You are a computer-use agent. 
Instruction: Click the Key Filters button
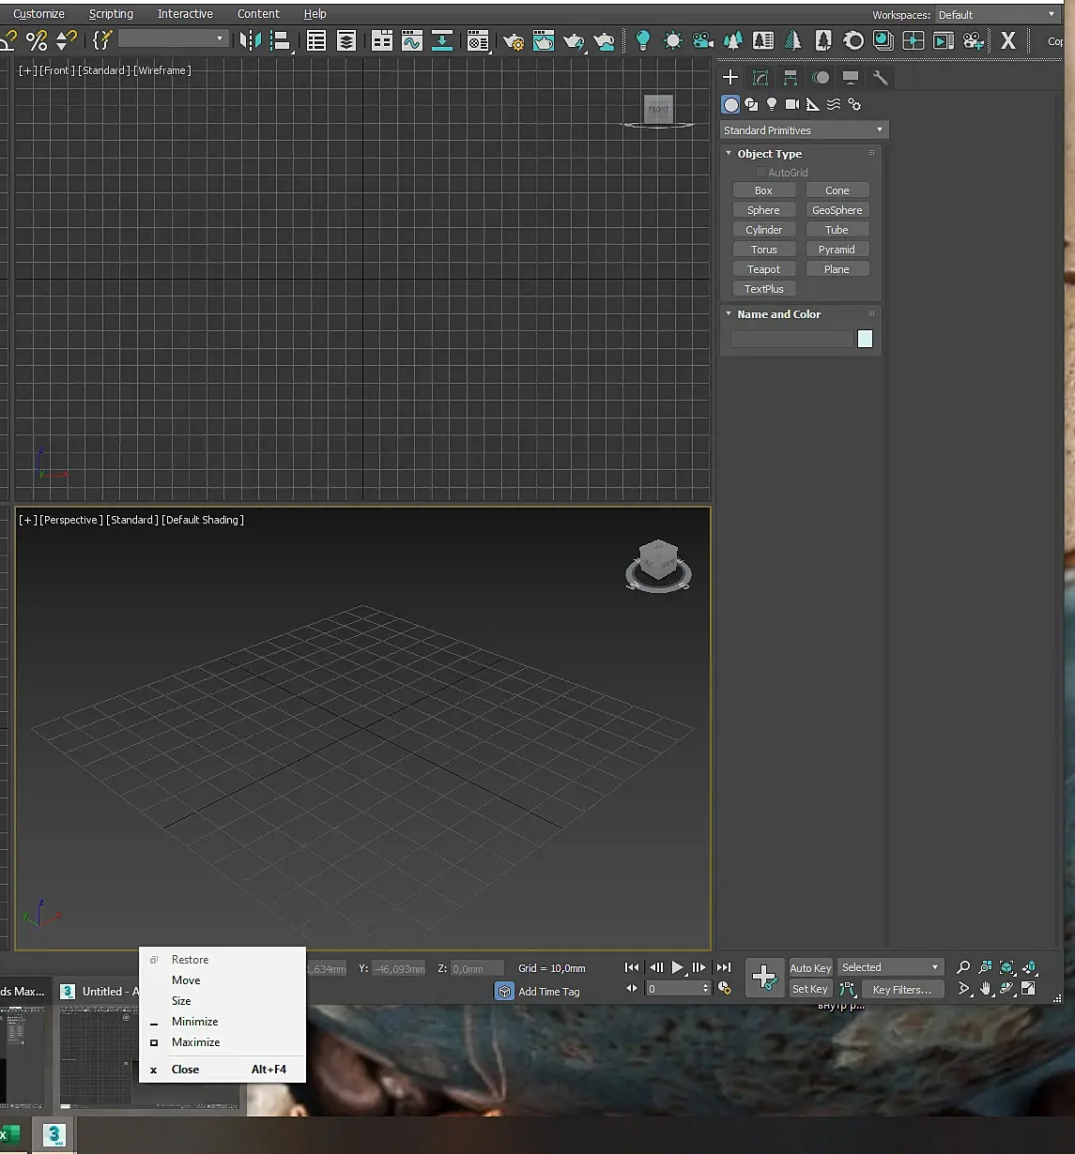tap(901, 990)
